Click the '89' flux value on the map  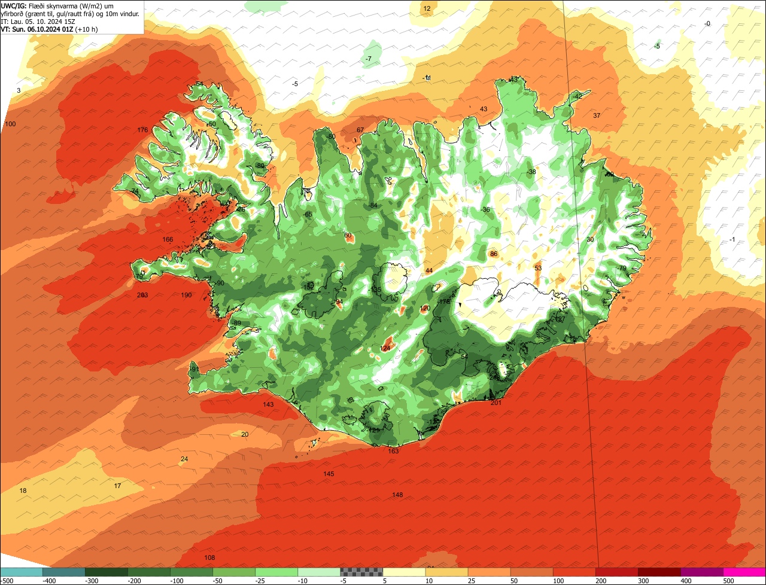[x=237, y=323]
